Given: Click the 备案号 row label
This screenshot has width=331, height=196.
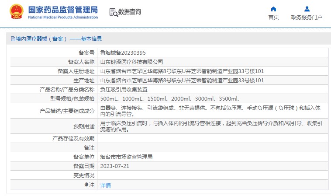Looking at the screenshot, I should pyautogui.click(x=86, y=52).
